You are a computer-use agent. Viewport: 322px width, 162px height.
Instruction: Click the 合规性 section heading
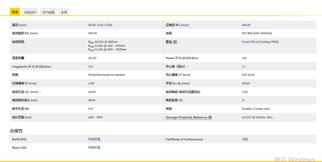tap(16, 131)
